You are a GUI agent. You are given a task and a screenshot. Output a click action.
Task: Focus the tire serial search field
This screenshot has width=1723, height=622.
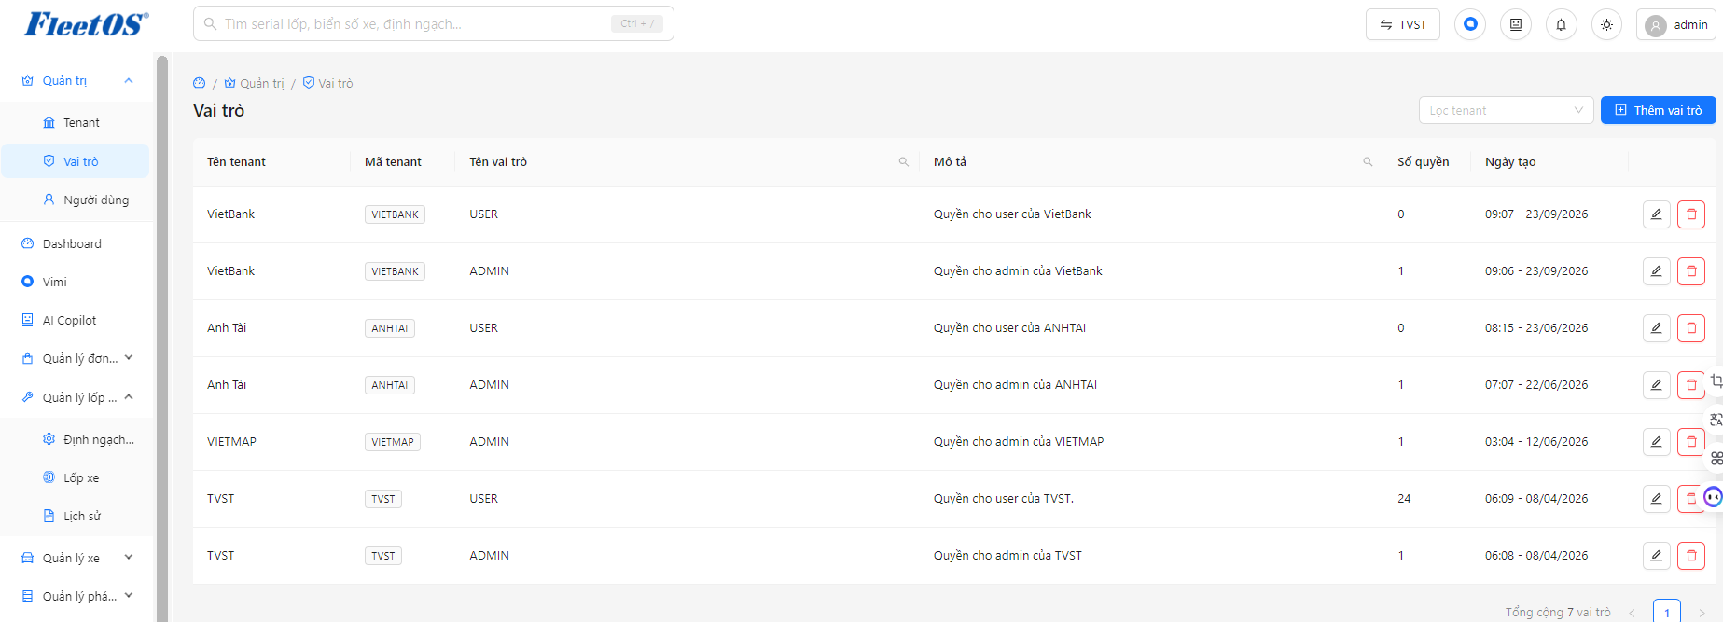434,23
